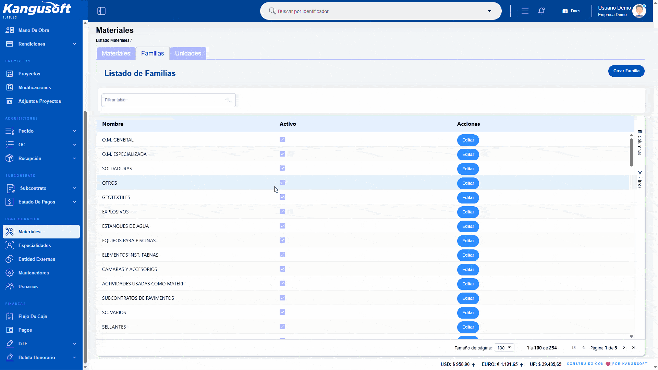Expand the Rendiciones submenu chevron

[74, 44]
